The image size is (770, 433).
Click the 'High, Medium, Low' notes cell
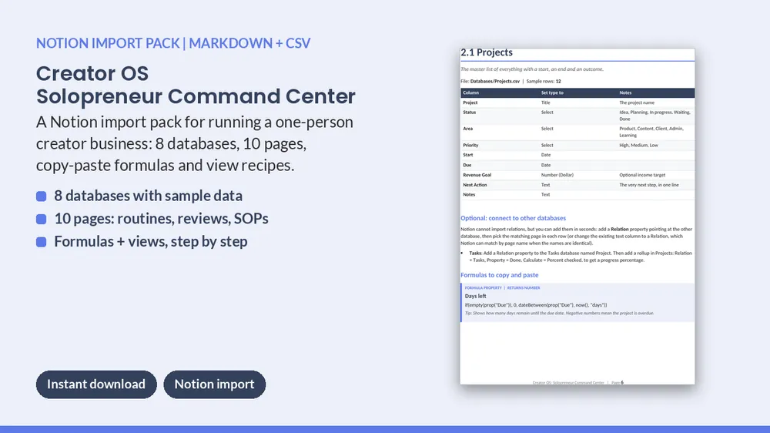(638, 146)
